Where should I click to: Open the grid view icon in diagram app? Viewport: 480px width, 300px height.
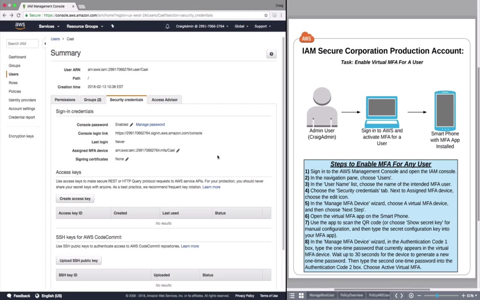pos(301,295)
